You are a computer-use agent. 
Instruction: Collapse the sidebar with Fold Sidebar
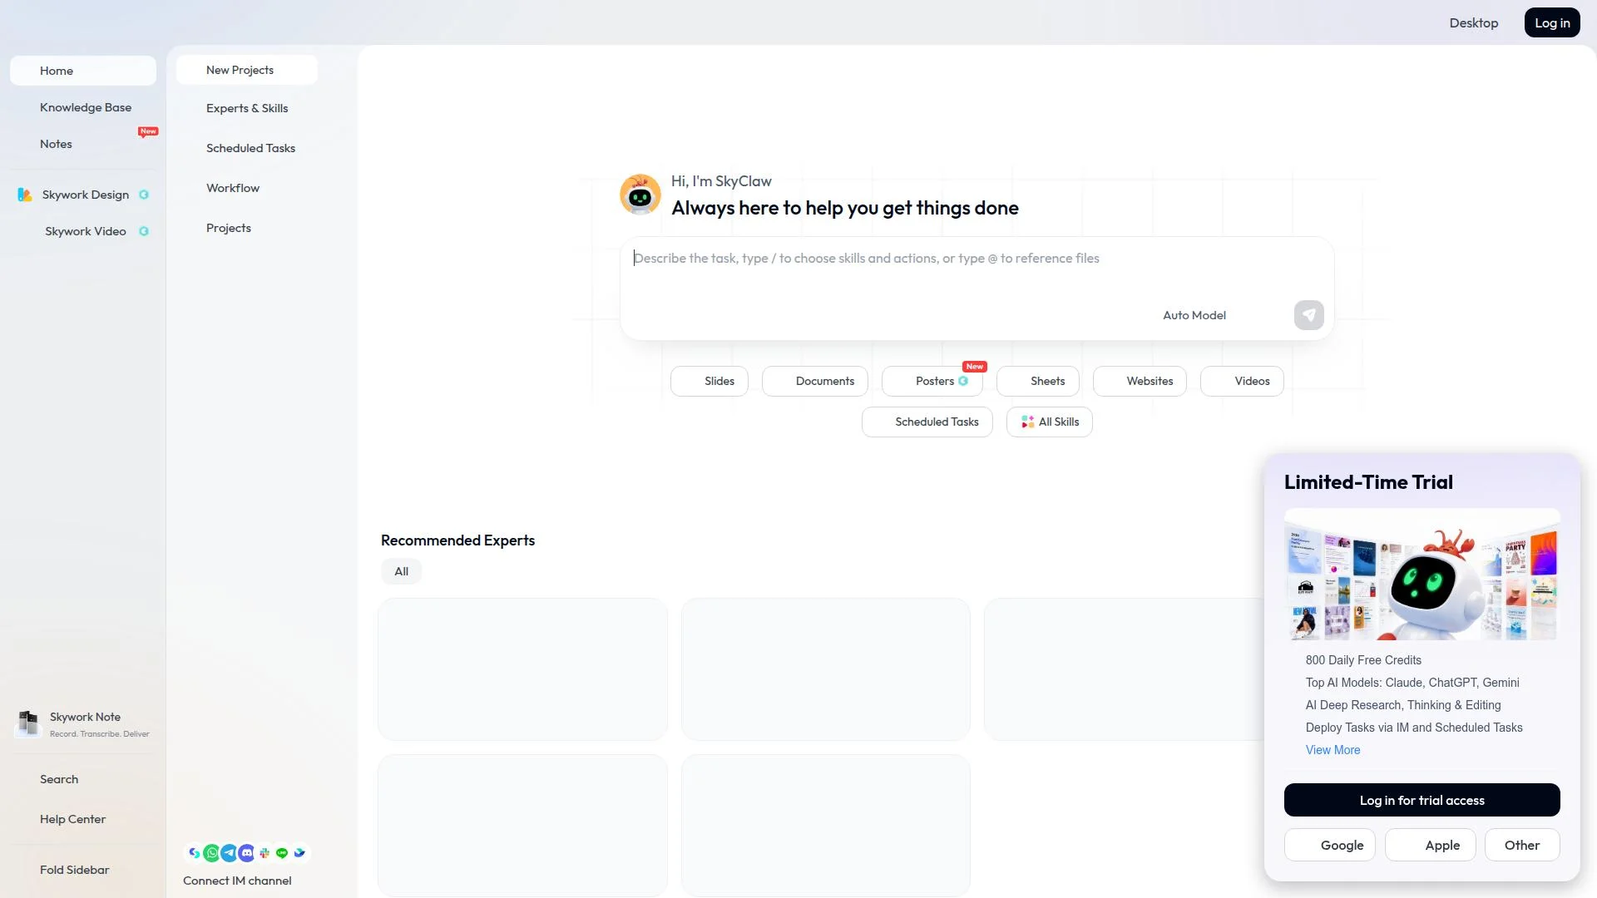pyautogui.click(x=83, y=870)
